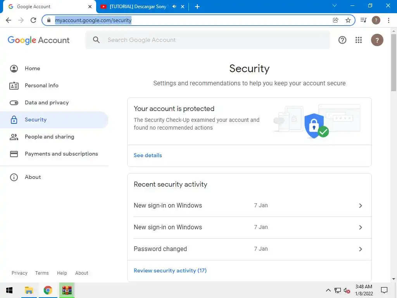Click the page vertical scrollbar thumb
The image size is (397, 298).
click(394, 62)
